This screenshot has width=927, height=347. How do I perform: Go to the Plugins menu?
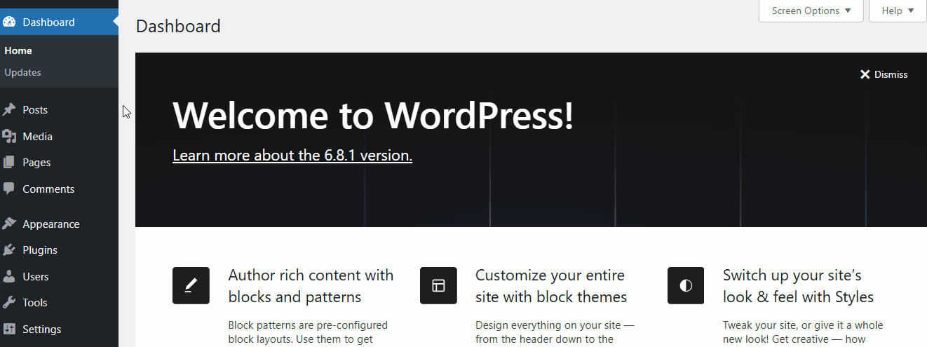click(x=59, y=250)
